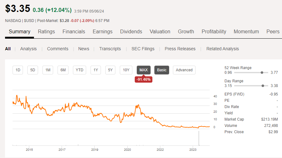Show Press Releases filter
This screenshot has width=282, height=158.
tap(180, 49)
